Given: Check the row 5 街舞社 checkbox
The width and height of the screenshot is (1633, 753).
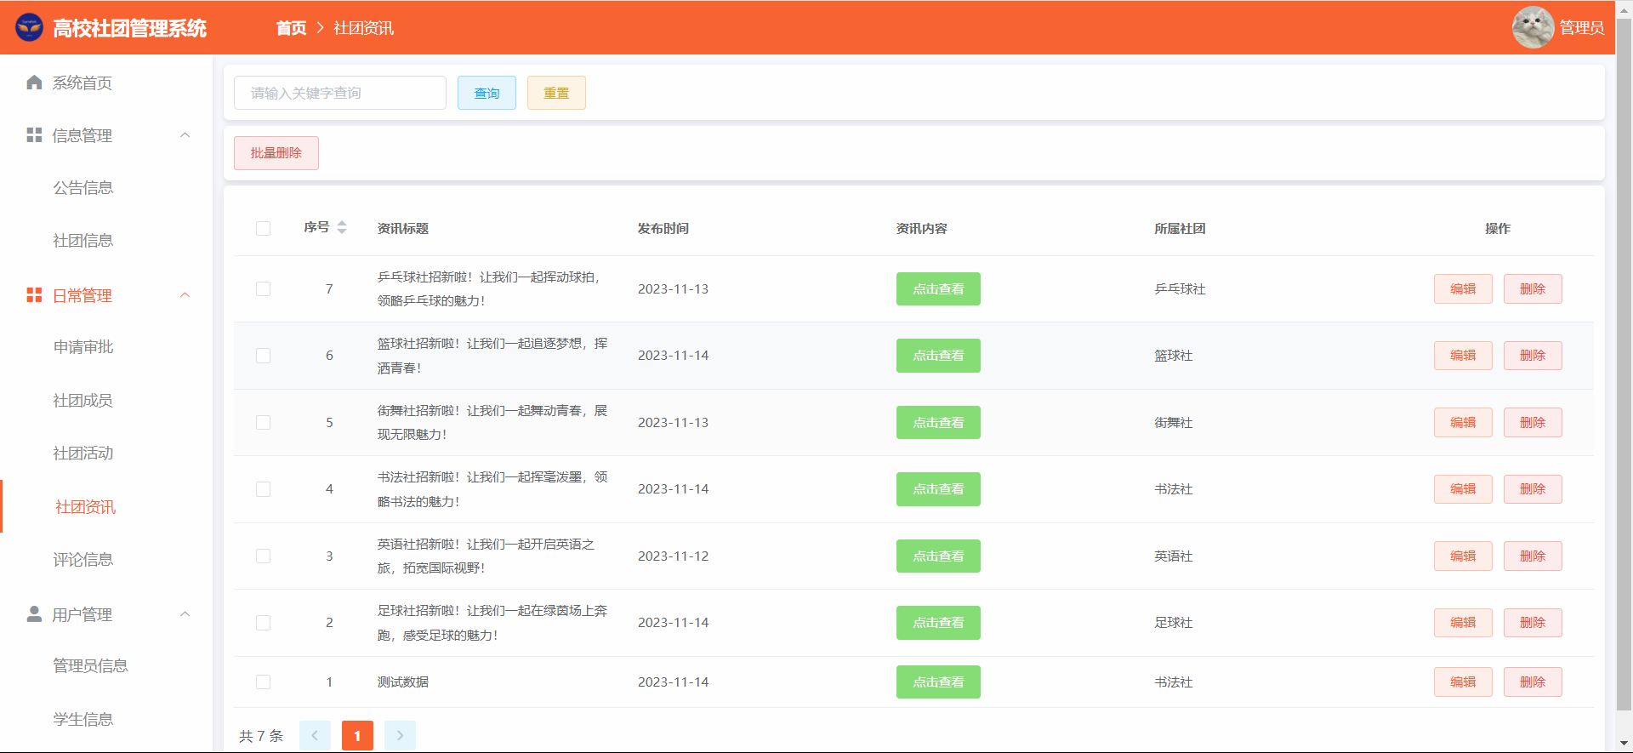Looking at the screenshot, I should 264,423.
